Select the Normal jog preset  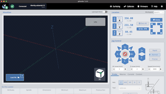[x=155, y=55]
